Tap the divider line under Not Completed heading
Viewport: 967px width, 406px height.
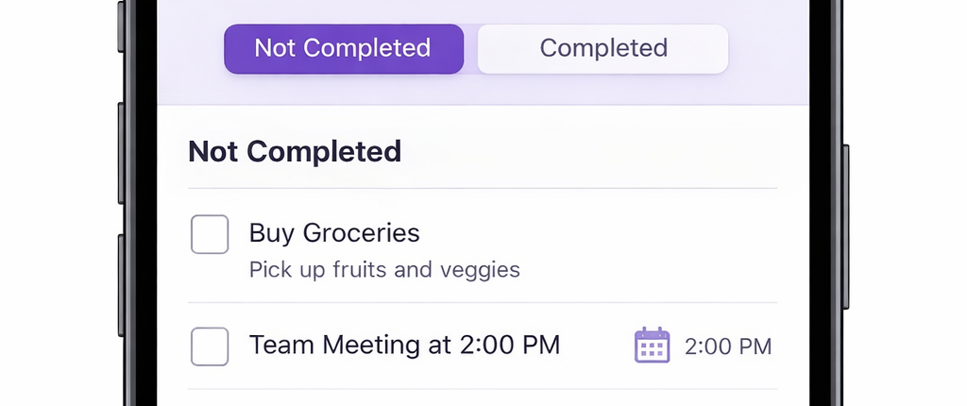pos(482,188)
